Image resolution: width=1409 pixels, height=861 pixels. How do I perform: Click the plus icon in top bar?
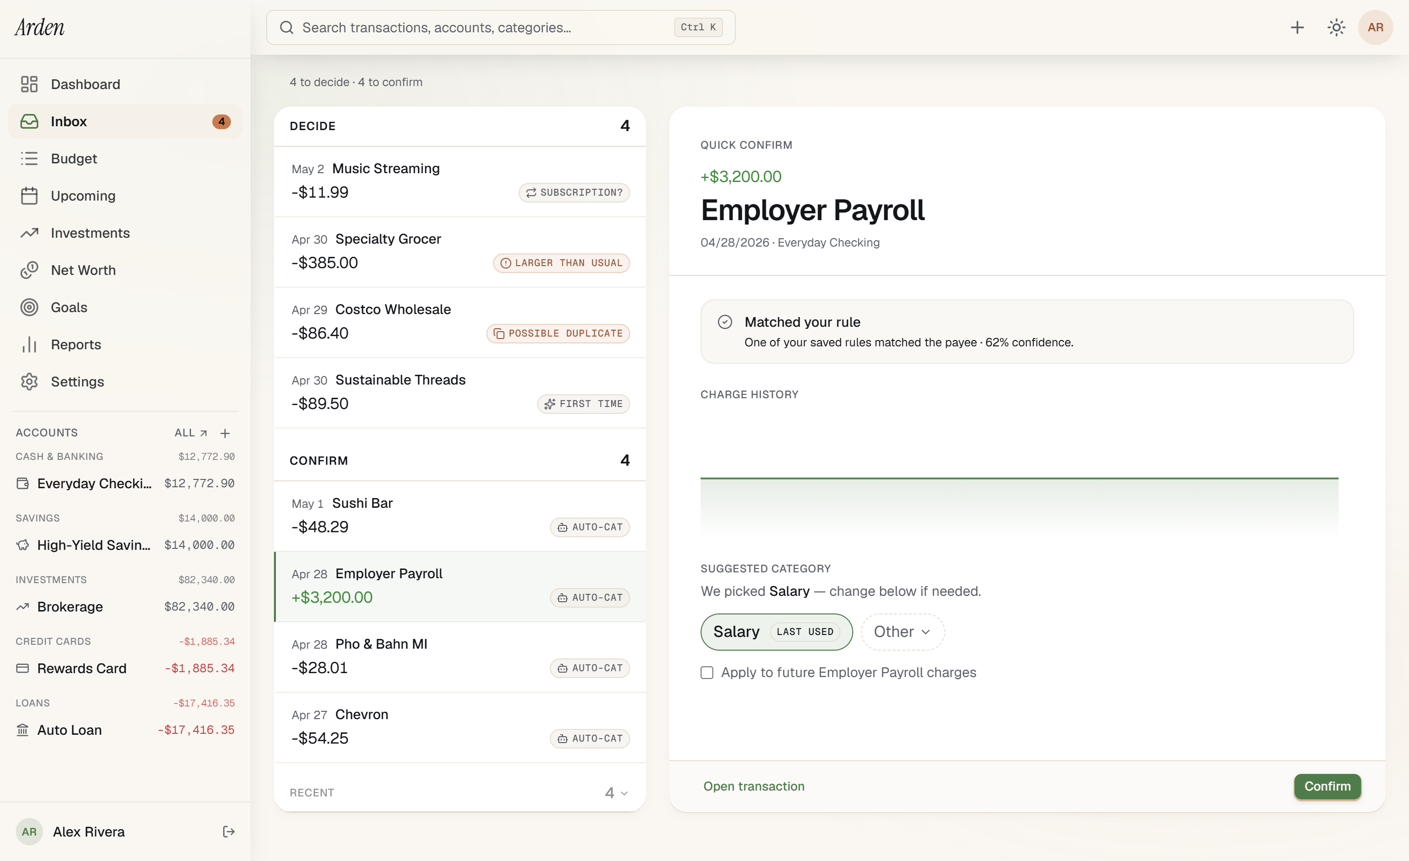tap(1297, 27)
